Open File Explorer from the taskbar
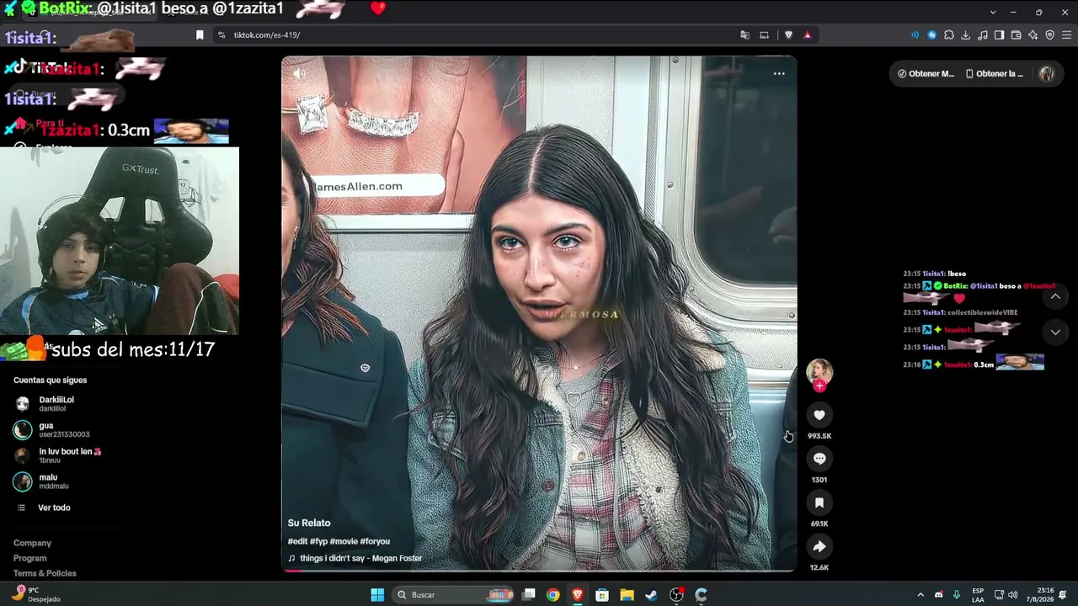 627,595
